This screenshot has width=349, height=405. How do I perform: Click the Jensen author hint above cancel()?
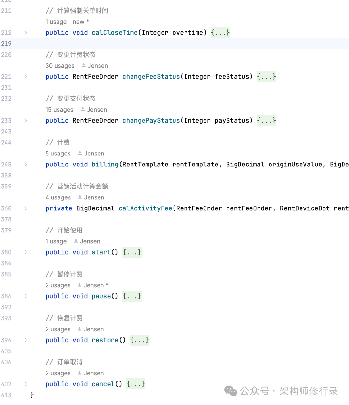(x=90, y=373)
